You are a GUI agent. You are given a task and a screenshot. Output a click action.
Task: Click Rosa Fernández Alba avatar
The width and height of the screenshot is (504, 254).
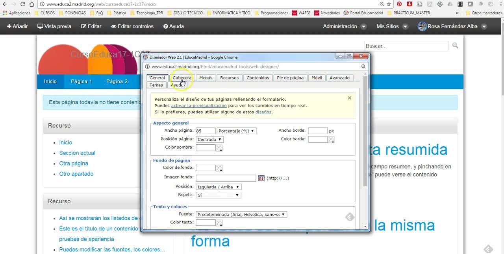click(422, 26)
